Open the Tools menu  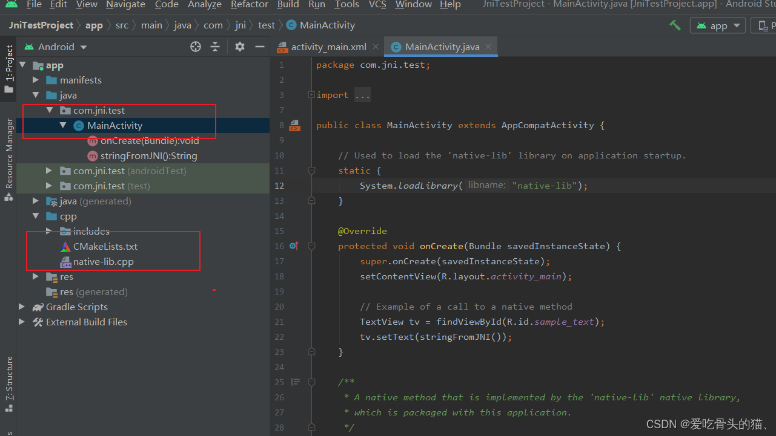[347, 4]
